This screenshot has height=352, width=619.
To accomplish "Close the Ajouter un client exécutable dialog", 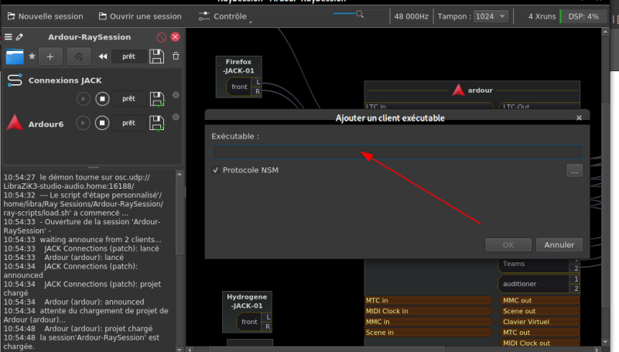I will pos(579,118).
